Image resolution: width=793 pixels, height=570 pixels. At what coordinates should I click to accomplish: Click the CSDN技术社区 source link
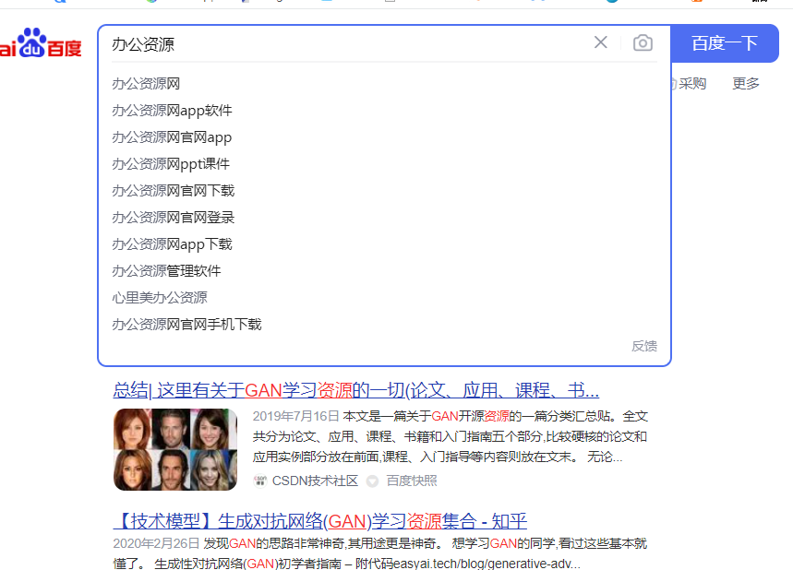pos(315,481)
